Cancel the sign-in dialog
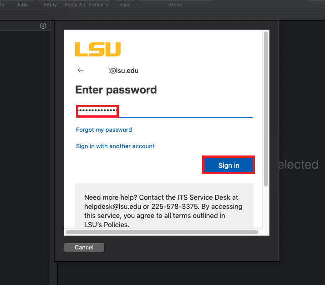 [x=84, y=247]
